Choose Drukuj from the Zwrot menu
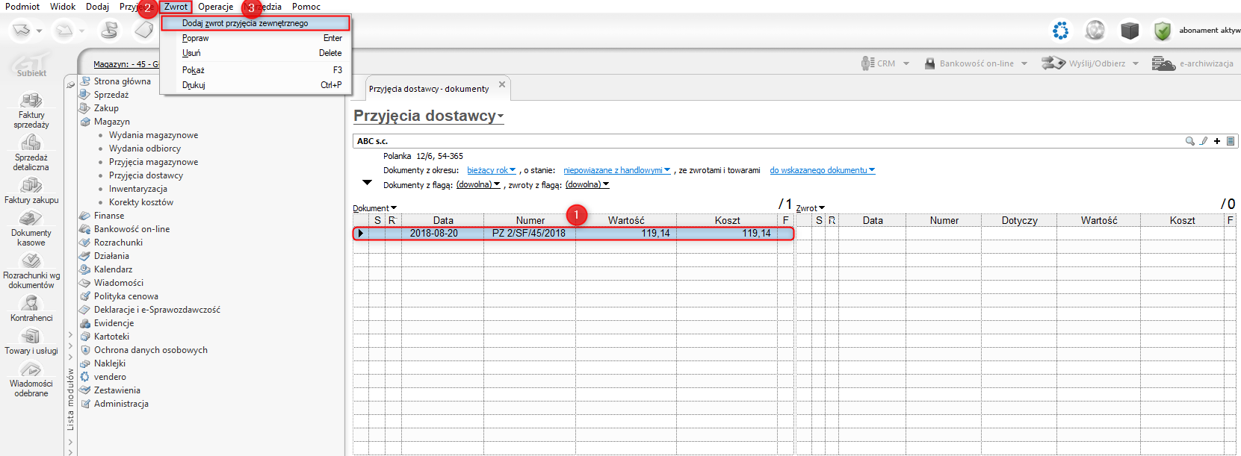The width and height of the screenshot is (1241, 456). pos(256,85)
